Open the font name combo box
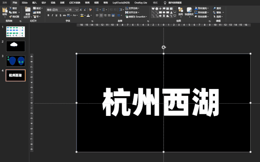This screenshot has width=260, height=162. click(x=57, y=10)
